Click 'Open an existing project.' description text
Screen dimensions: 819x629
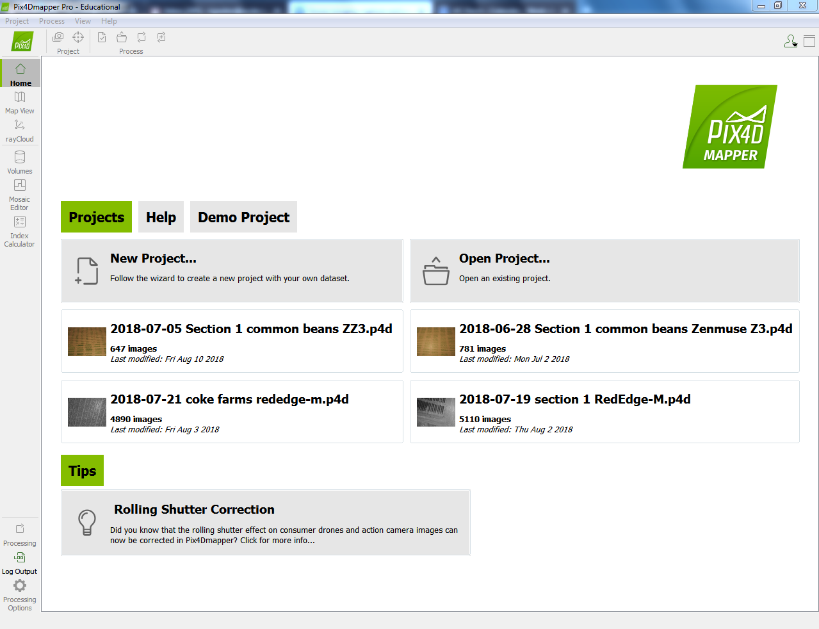(x=505, y=279)
